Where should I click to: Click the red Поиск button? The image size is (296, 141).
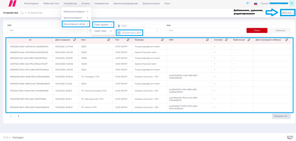(257, 30)
